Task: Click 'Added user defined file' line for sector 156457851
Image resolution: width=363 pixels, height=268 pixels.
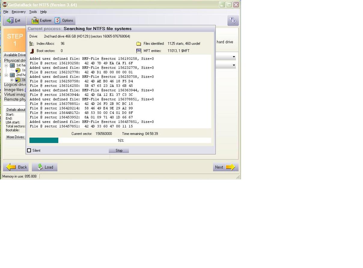Action: pyautogui.click(x=92, y=122)
